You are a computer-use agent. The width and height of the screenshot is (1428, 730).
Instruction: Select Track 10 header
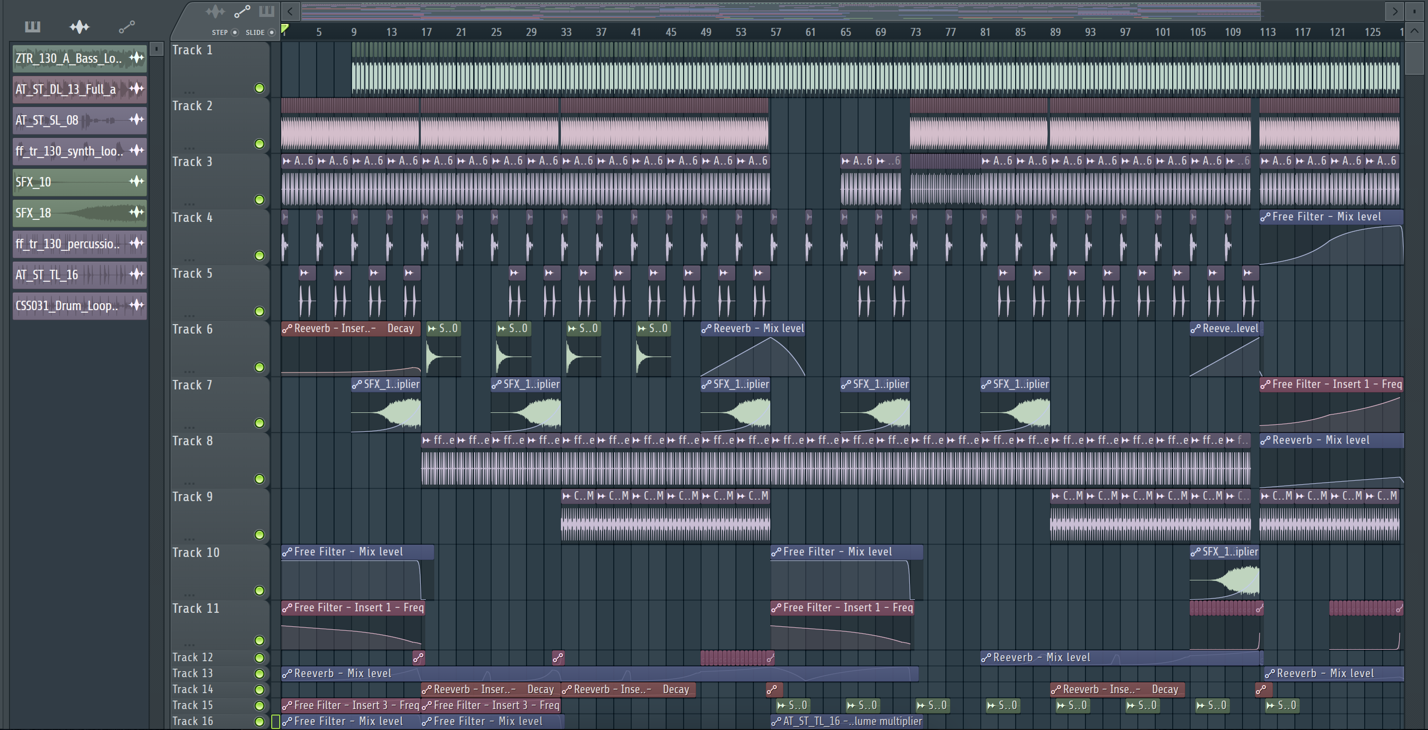click(219, 571)
